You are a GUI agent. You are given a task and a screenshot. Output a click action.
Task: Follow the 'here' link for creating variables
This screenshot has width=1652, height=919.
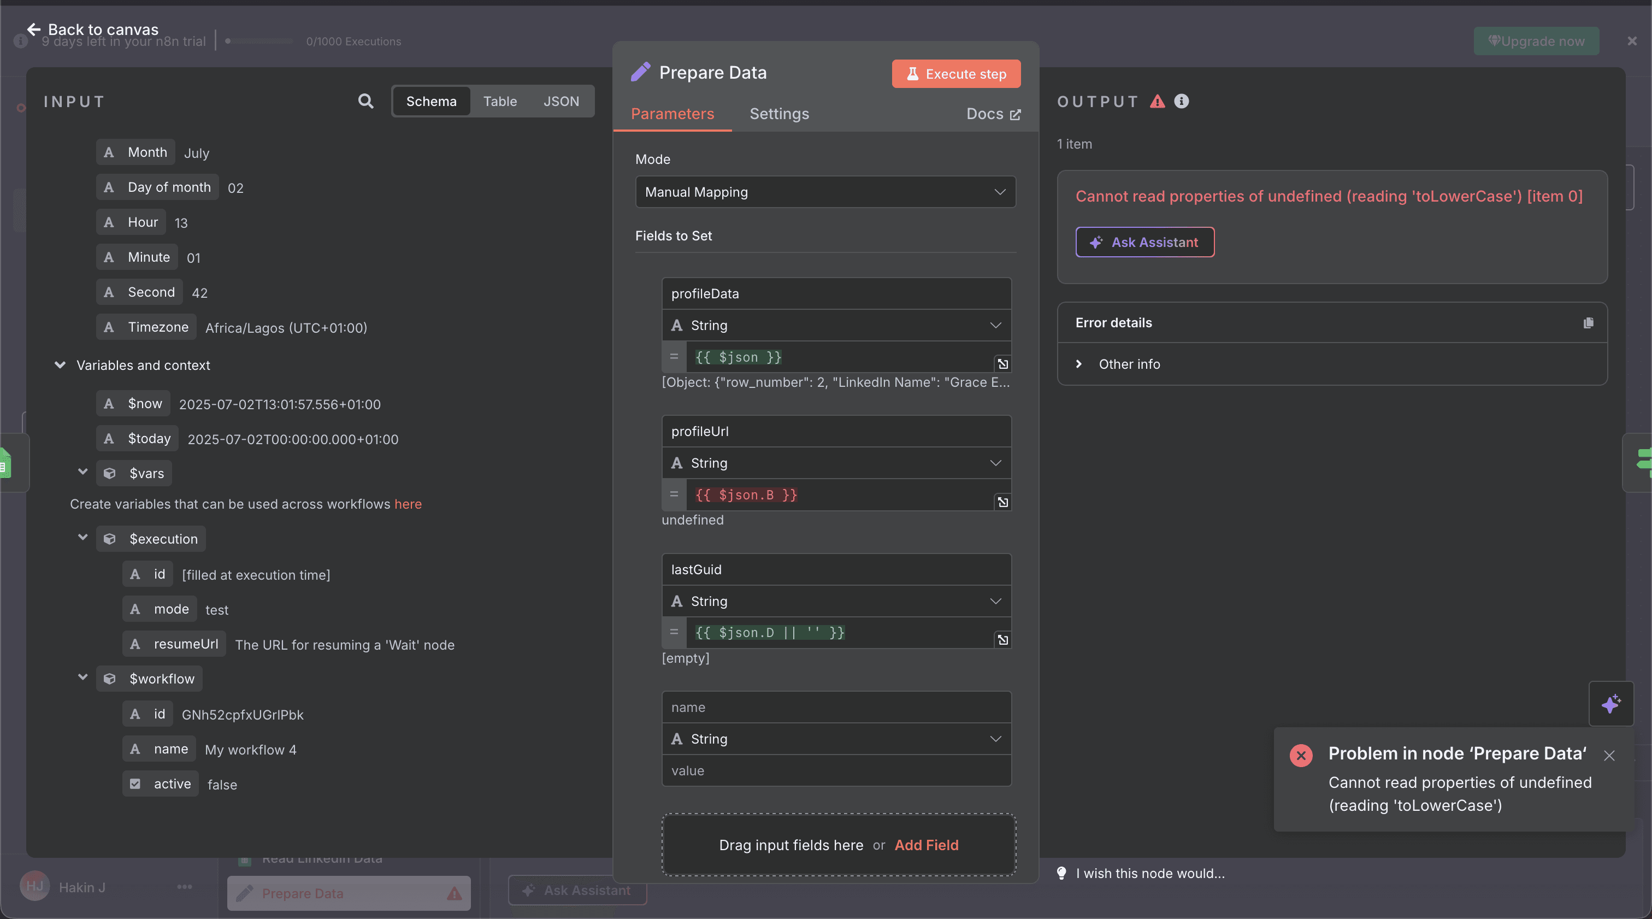pos(408,504)
